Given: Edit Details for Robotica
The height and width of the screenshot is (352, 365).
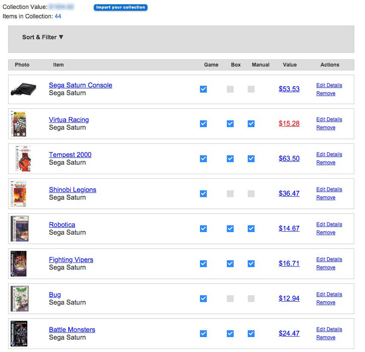Looking at the screenshot, I should click(329, 224).
